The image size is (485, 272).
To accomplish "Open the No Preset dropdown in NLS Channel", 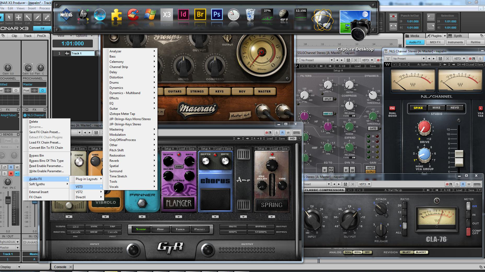I will coord(409,59).
